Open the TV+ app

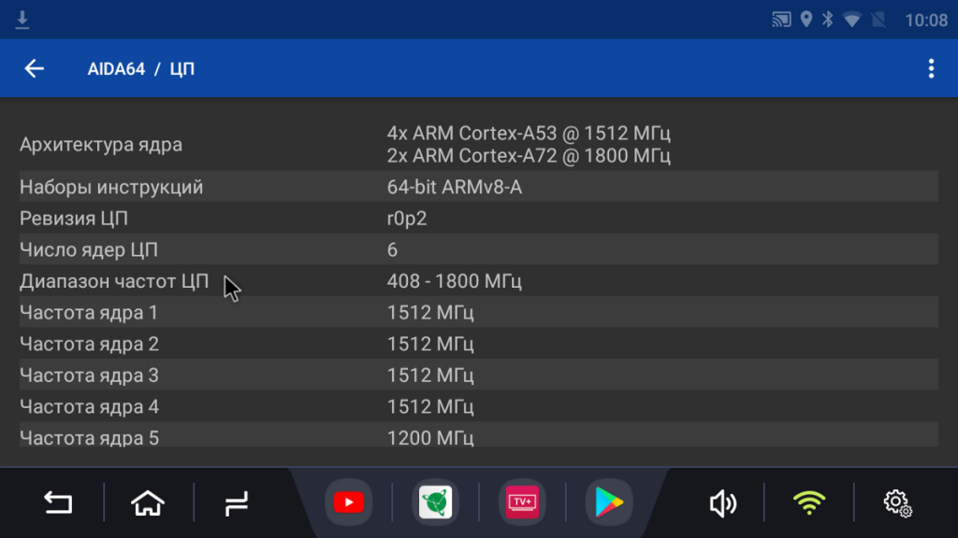521,503
